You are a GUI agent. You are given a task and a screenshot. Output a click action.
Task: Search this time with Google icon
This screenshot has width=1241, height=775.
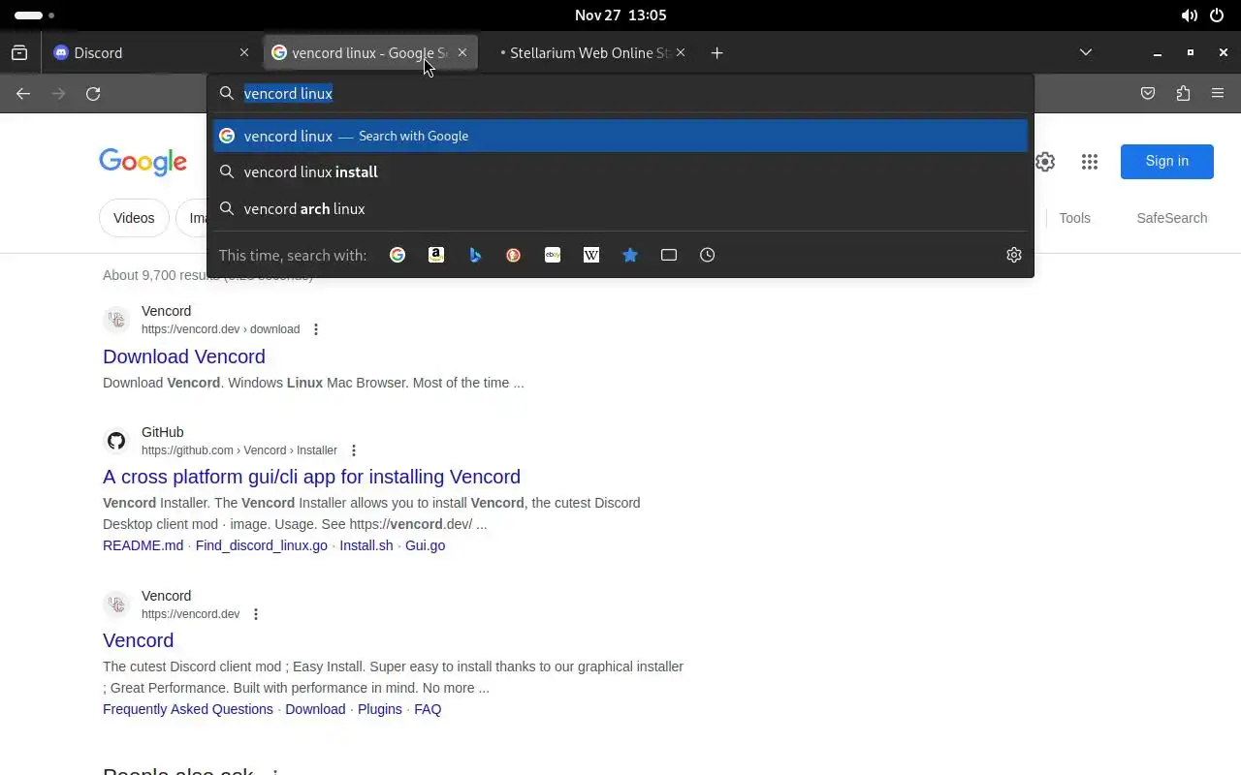pos(398,255)
